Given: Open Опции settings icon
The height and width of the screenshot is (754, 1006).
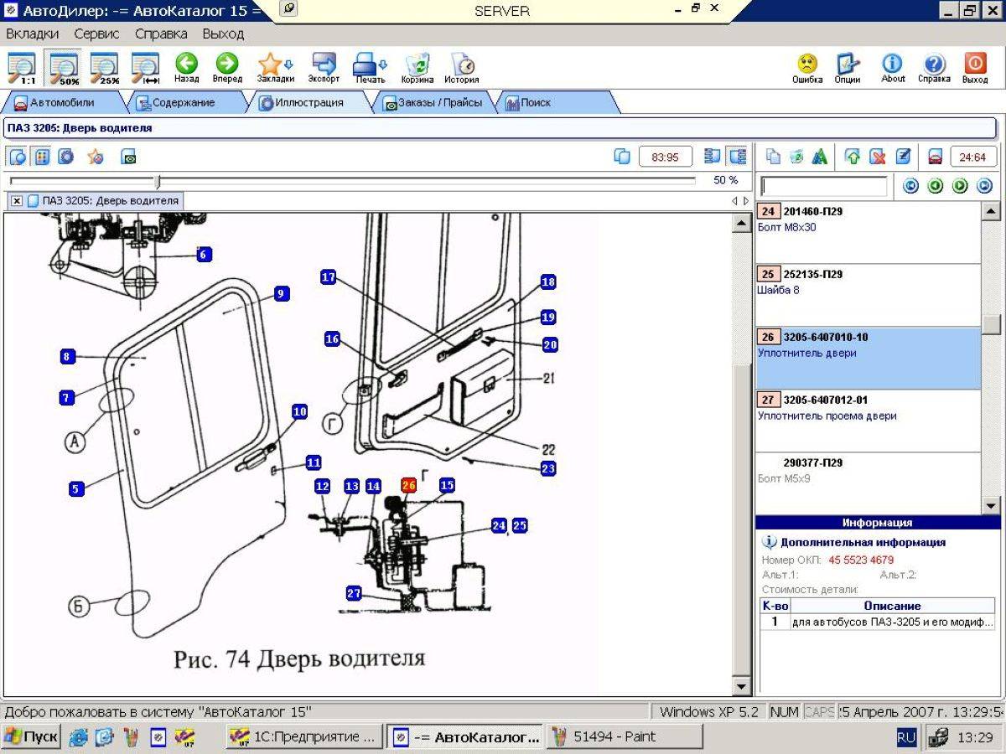Looking at the screenshot, I should (848, 68).
